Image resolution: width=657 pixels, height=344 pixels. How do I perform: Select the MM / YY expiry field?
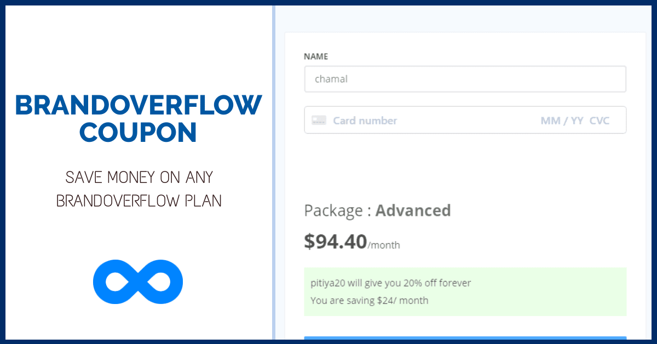[x=562, y=121]
